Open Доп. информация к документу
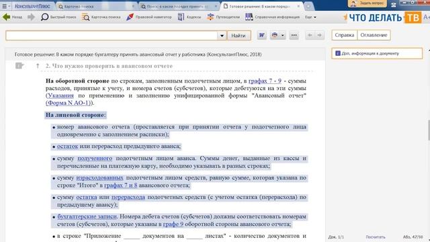 tap(377, 54)
